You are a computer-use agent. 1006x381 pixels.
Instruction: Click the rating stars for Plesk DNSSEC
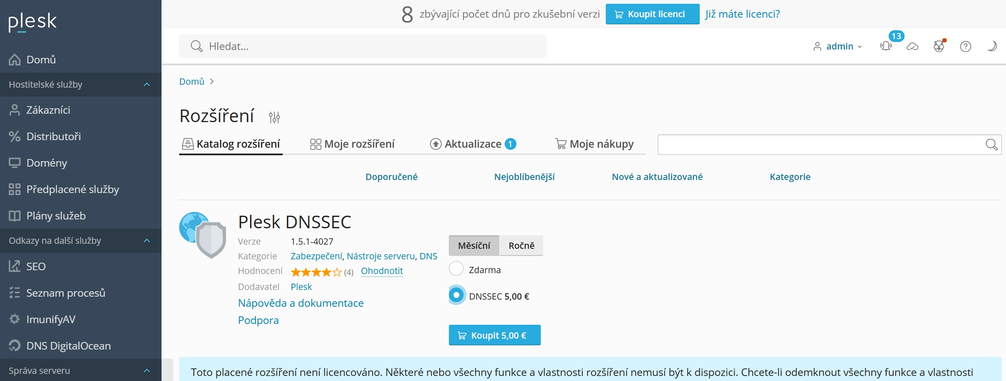tap(316, 272)
